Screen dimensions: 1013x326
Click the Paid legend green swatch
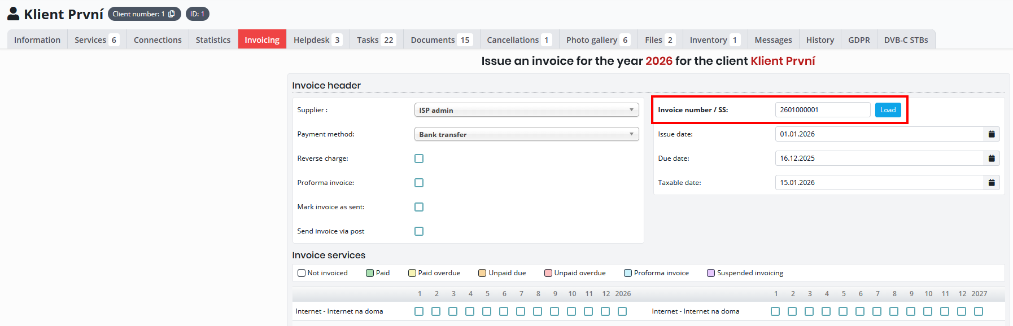point(370,273)
